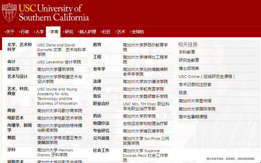
Task: Open 南加州大学罗斯基艺术与设计学院
Action: 59,79
